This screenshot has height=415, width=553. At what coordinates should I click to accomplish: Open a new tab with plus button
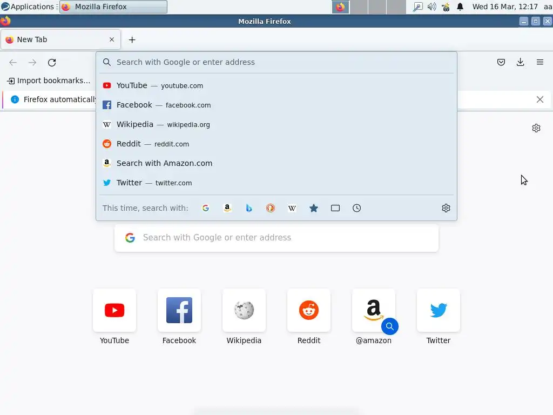(x=132, y=40)
